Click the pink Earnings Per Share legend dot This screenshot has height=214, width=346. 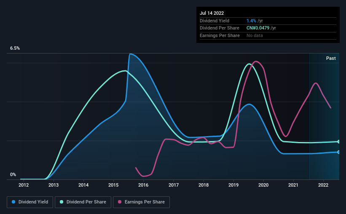pos(120,202)
